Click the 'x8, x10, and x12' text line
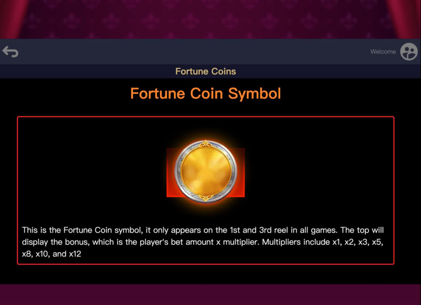 coord(52,254)
